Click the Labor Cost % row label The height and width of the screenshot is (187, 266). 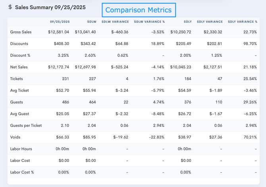coord(22,172)
